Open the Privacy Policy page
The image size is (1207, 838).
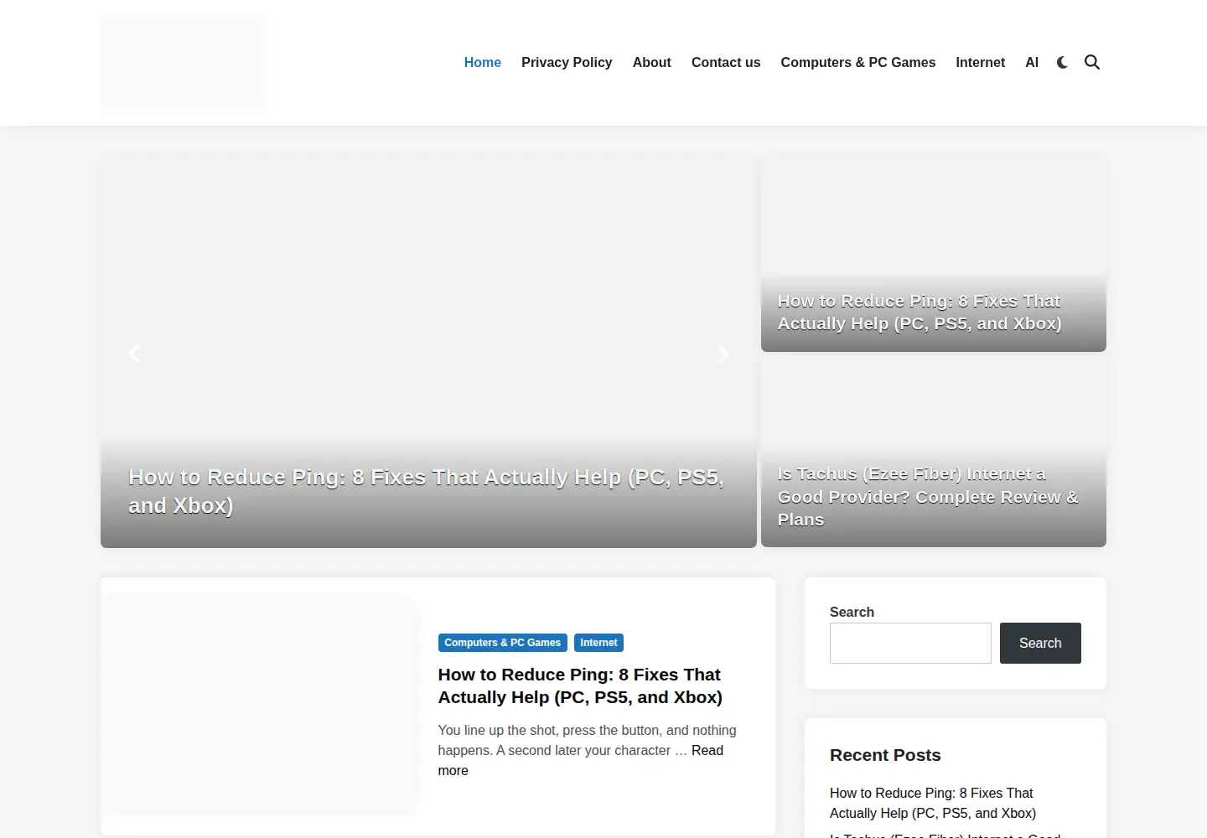coord(567,62)
